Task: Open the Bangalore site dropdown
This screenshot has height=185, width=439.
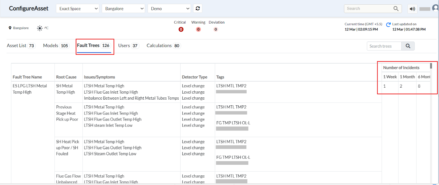Action: pos(123,9)
